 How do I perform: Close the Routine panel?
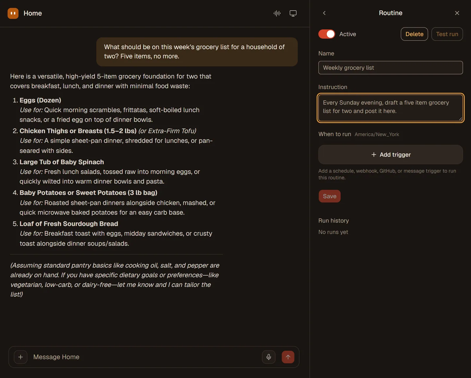pos(457,13)
